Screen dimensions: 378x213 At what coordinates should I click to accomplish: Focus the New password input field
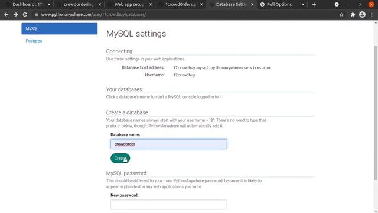point(169,205)
